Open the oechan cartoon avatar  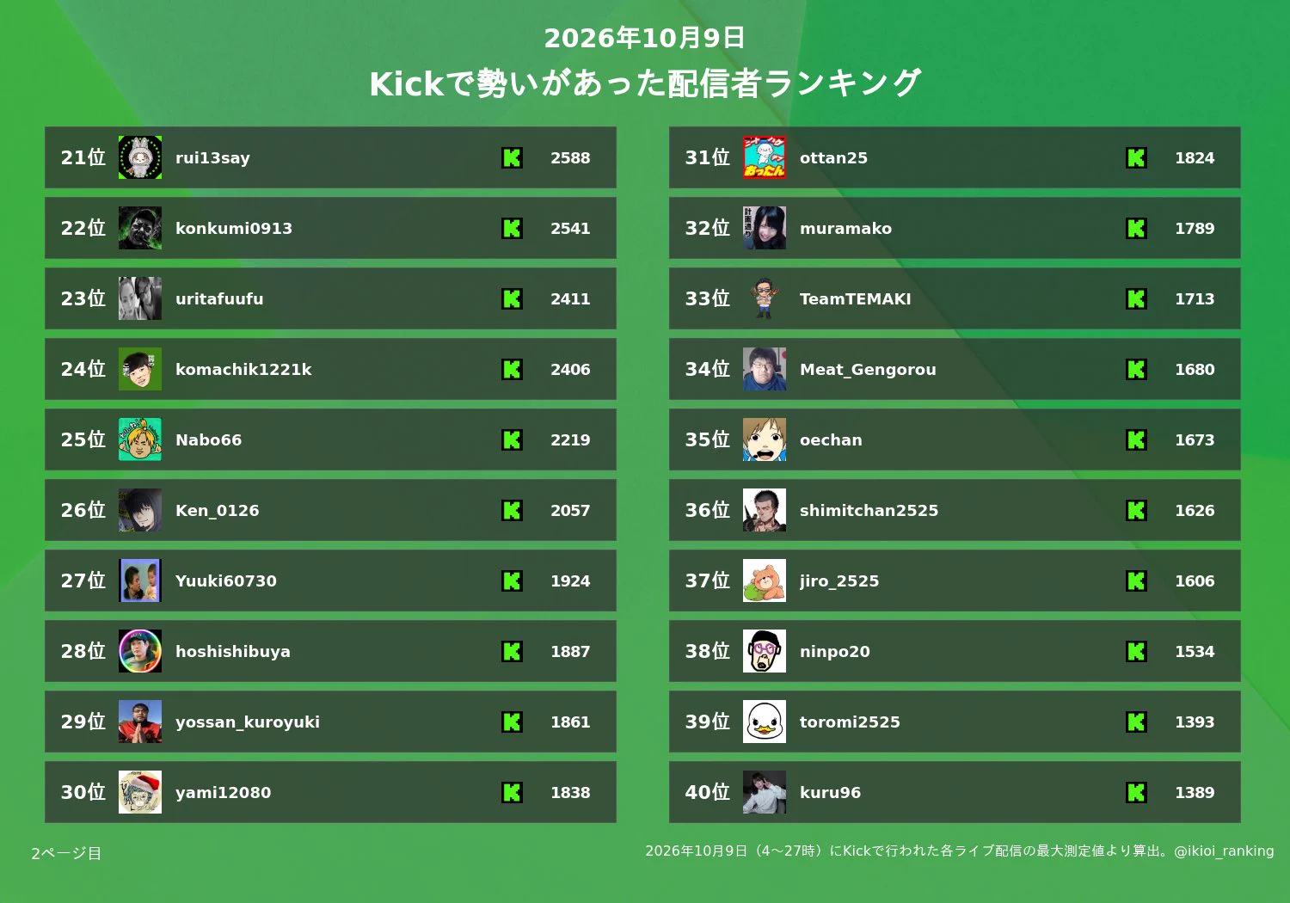(x=765, y=439)
